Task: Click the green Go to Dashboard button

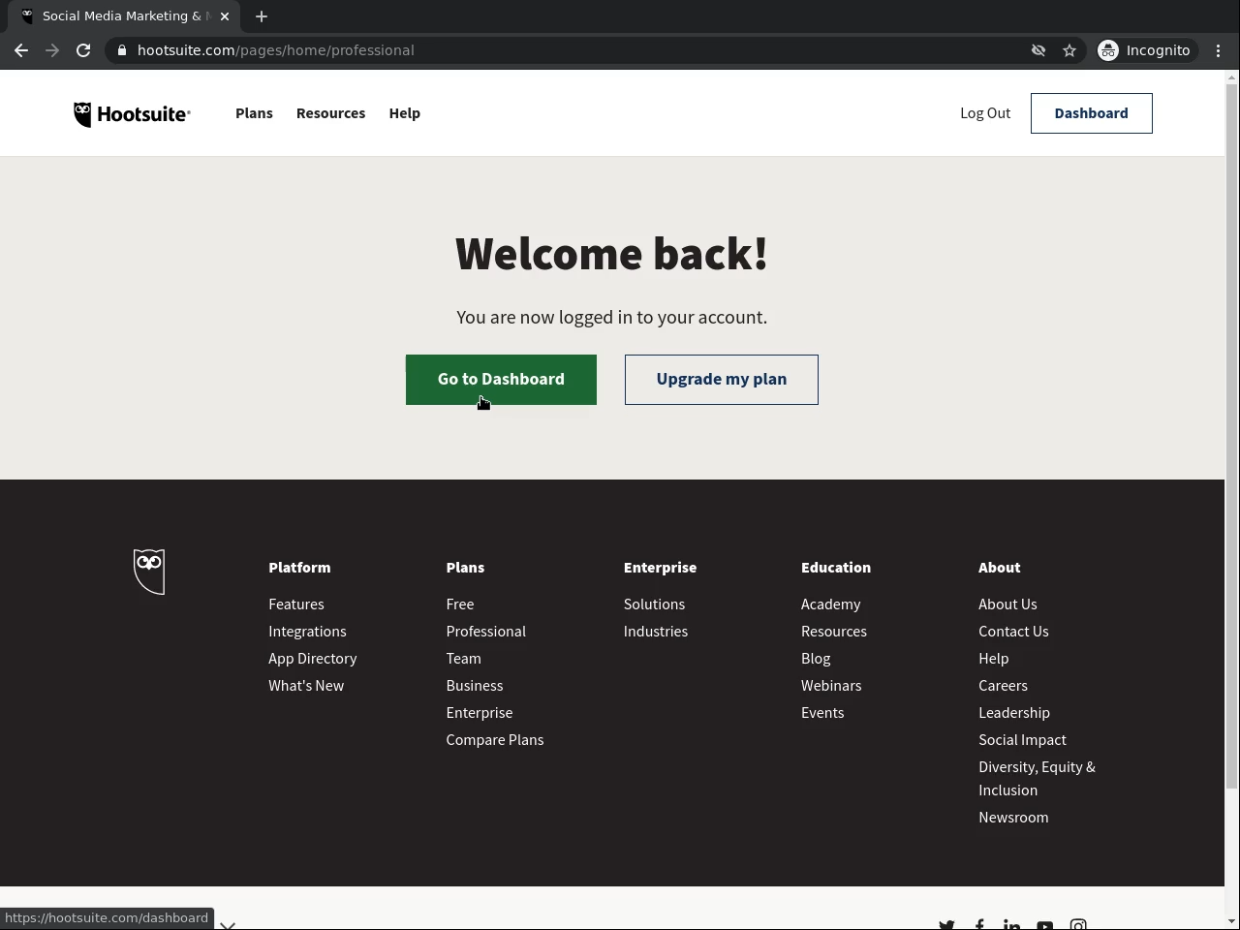Action: pos(501,380)
